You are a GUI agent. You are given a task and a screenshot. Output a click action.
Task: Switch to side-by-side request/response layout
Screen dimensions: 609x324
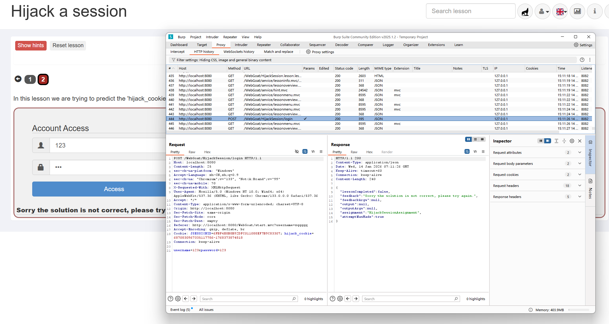click(x=468, y=139)
